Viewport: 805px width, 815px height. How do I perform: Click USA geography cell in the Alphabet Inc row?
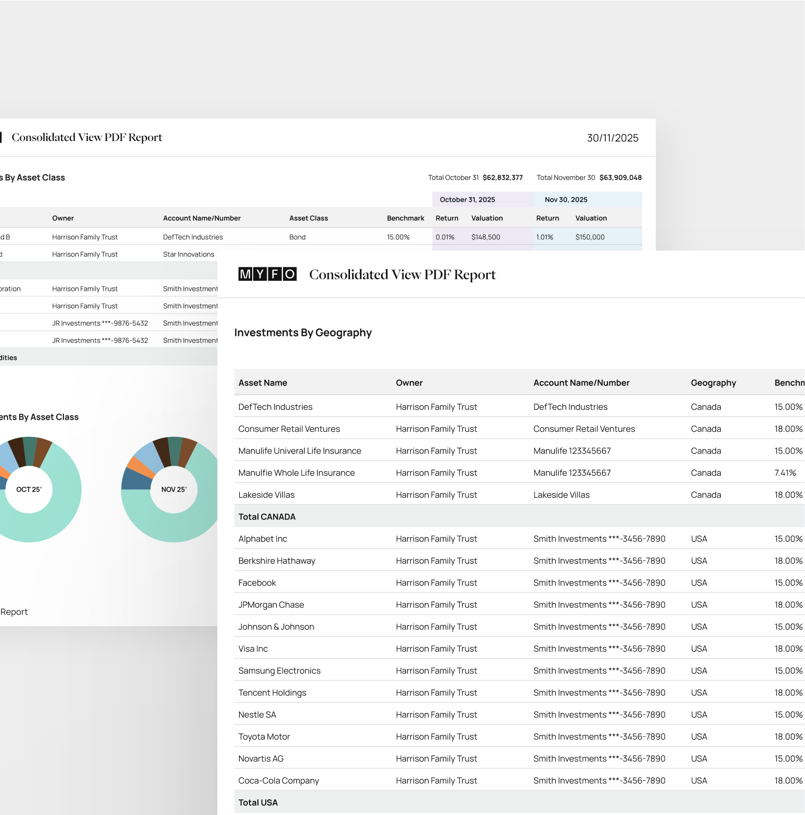(699, 539)
